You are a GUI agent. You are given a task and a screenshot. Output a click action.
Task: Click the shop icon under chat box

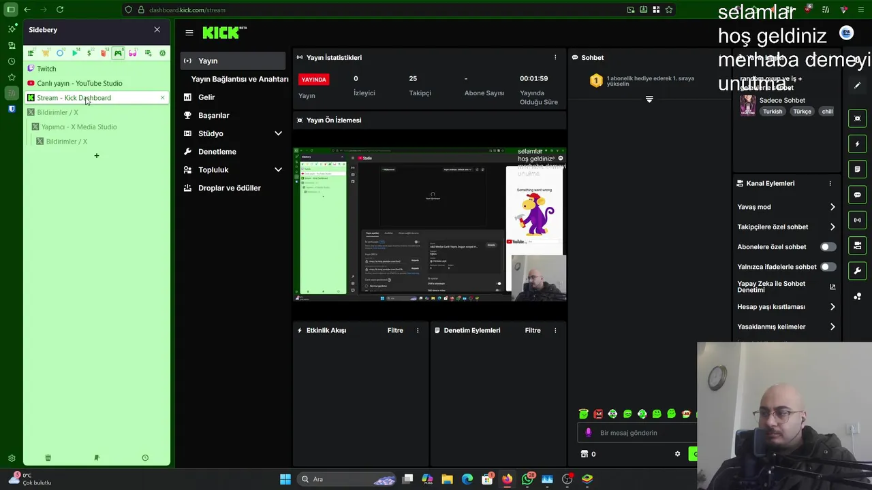(584, 454)
